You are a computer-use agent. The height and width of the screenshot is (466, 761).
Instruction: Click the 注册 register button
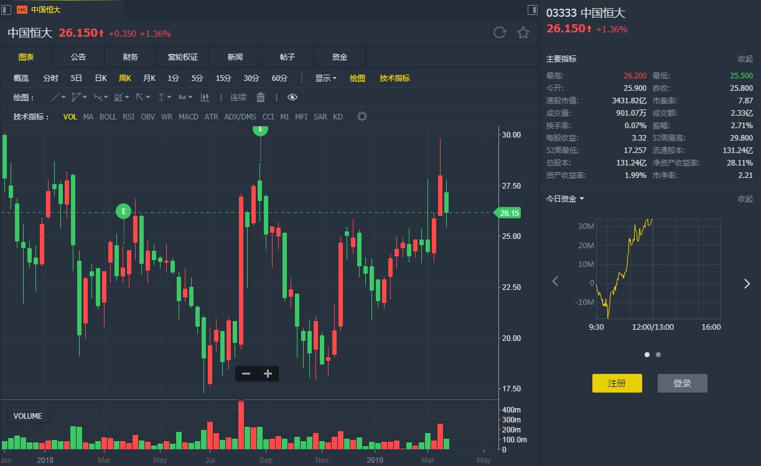tap(617, 383)
